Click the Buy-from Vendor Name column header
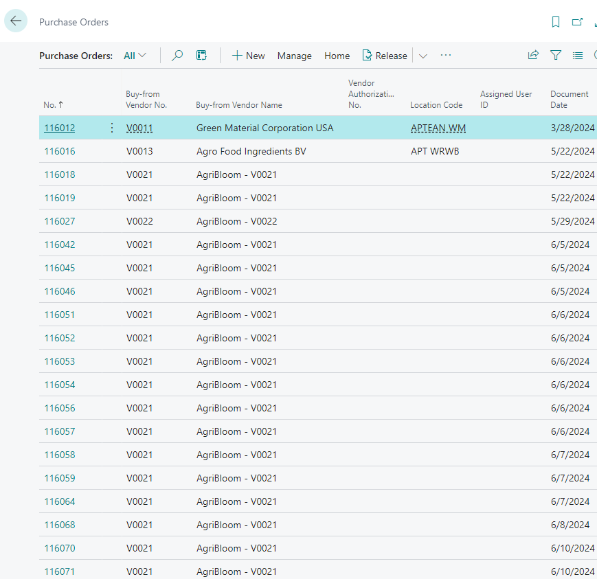Viewport: 597px width, 579px height. click(239, 105)
